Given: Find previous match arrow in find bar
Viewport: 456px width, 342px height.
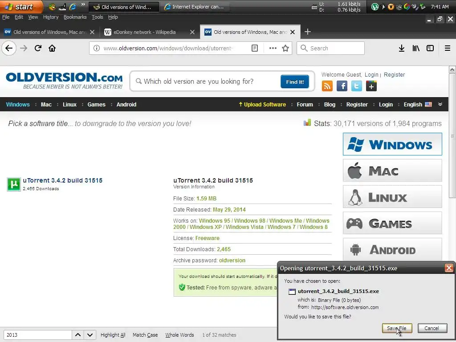Looking at the screenshot, I should coord(78,335).
